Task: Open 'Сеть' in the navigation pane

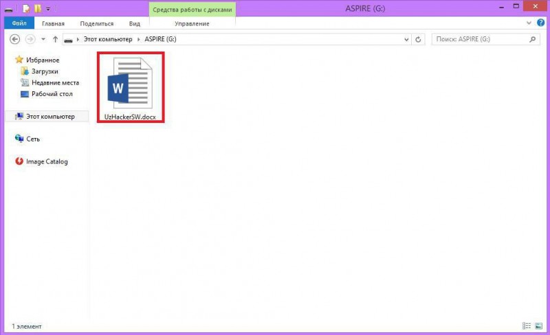Action: [x=33, y=139]
